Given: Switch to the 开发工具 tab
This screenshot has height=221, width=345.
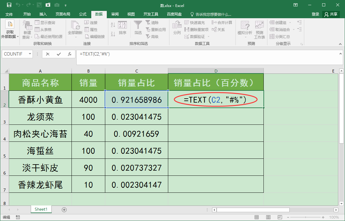Looking at the screenshot, I should click(x=151, y=14).
